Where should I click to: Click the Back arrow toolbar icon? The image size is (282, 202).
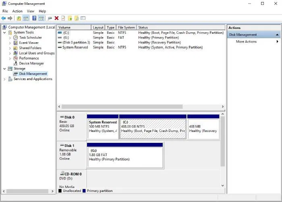pyautogui.click(x=3, y=18)
